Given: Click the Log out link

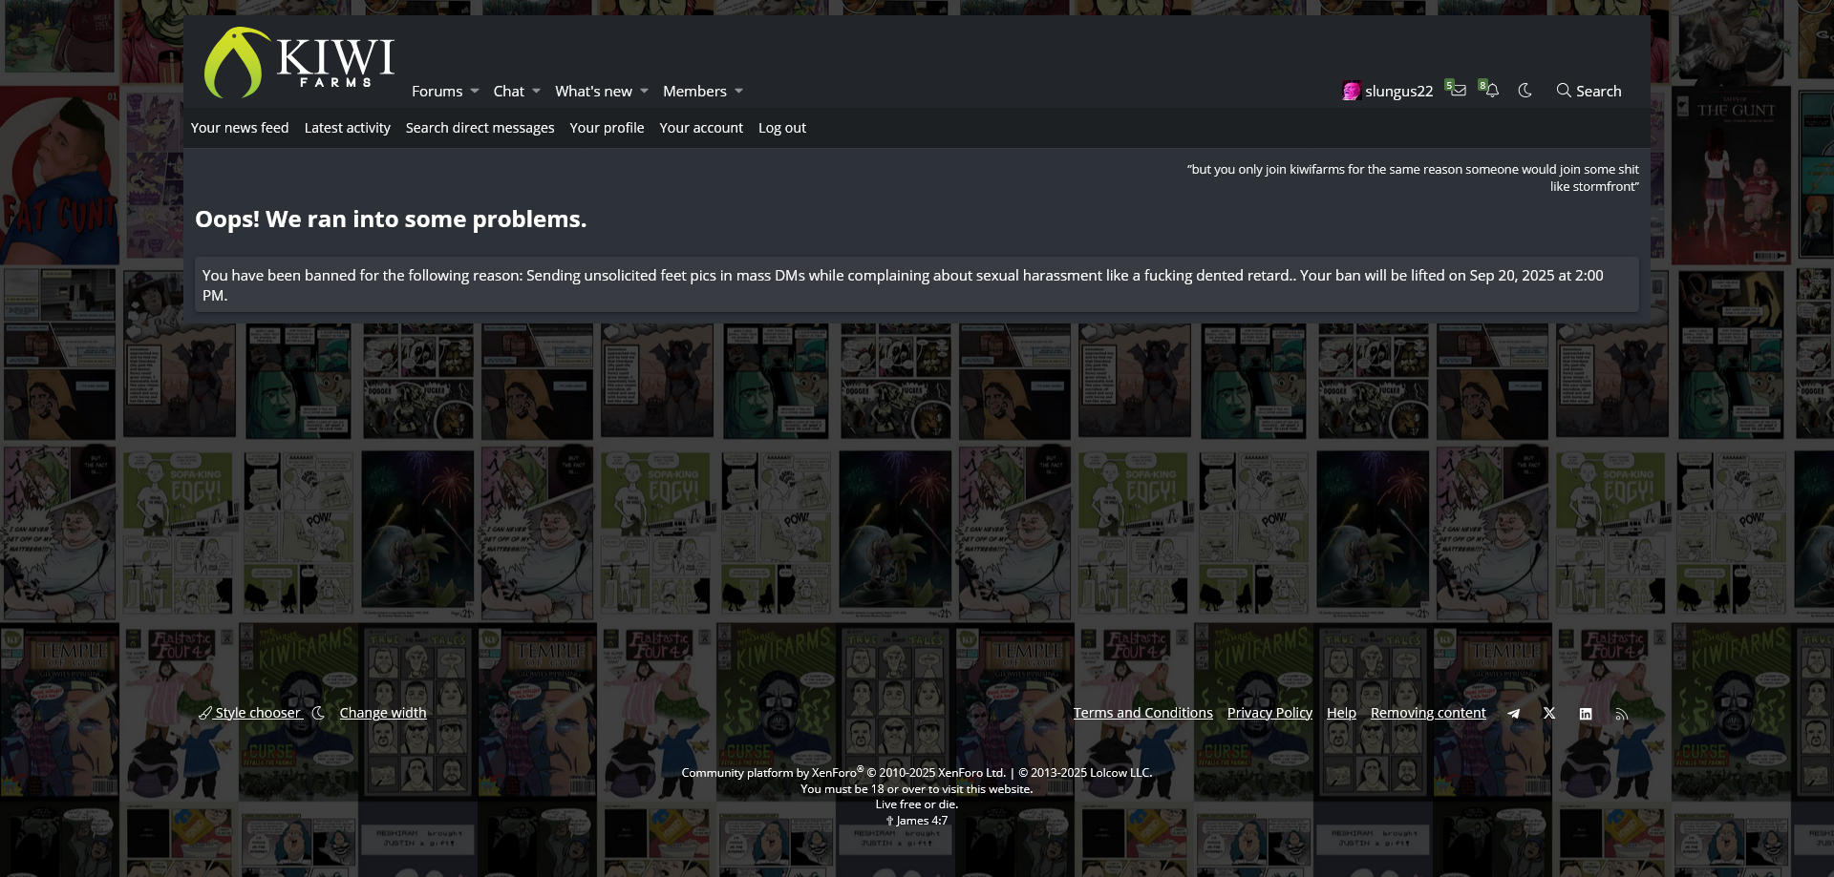Looking at the screenshot, I should click(781, 128).
